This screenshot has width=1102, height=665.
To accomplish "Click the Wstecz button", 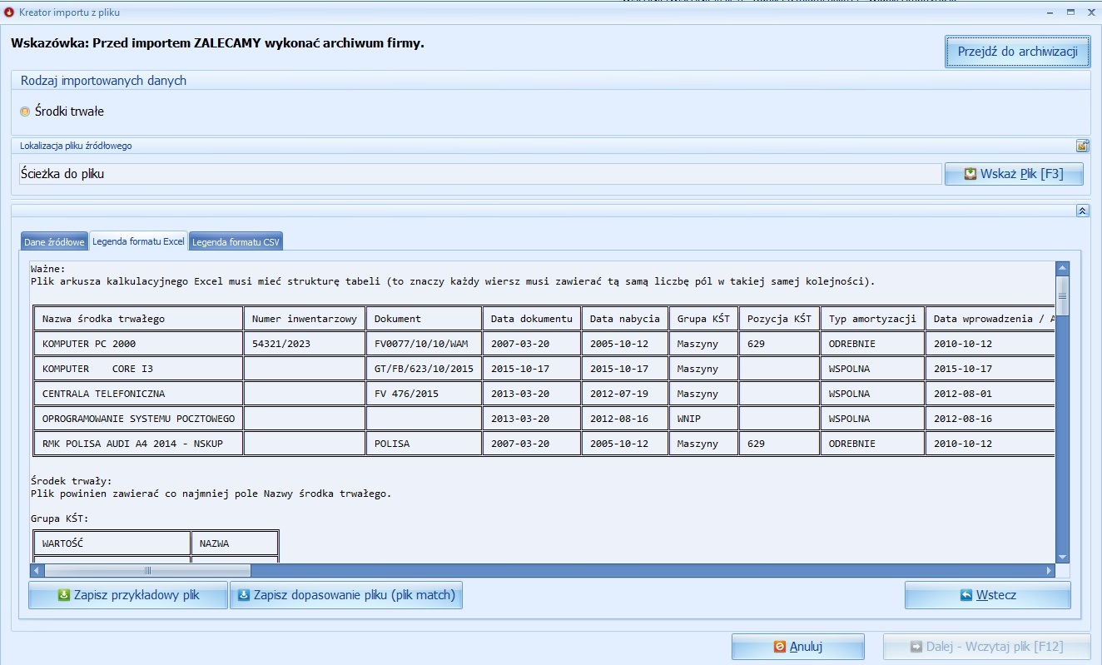I will coord(988,595).
